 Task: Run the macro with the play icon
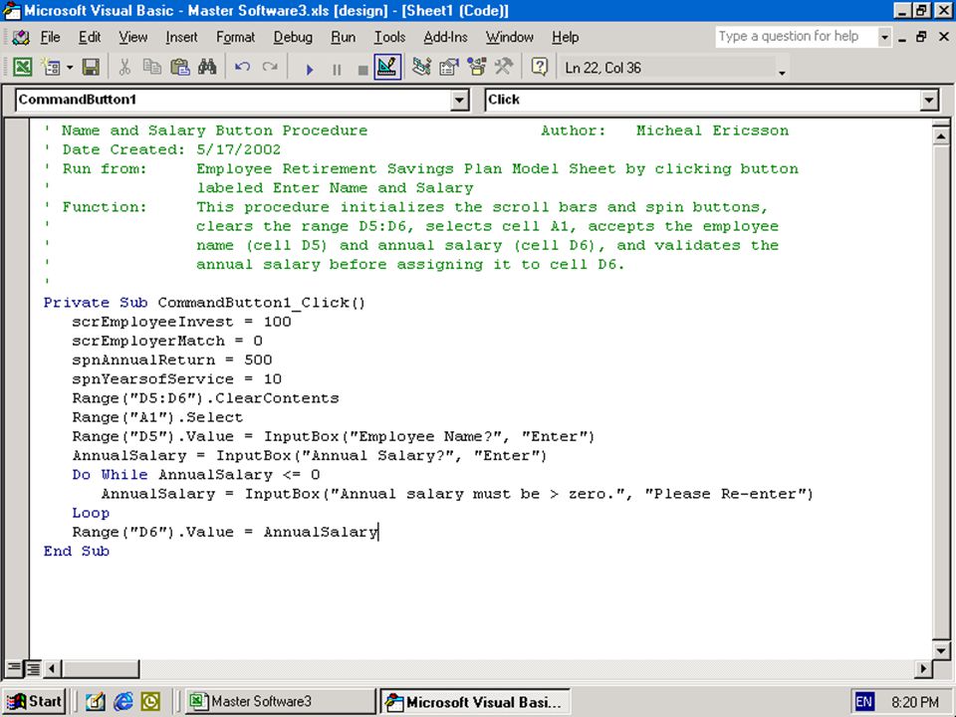tap(309, 70)
